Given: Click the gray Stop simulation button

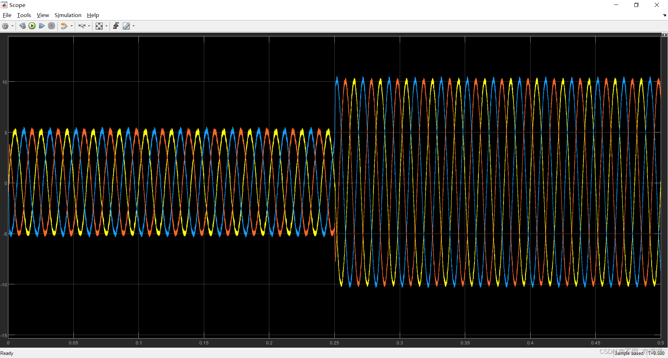Looking at the screenshot, I should (x=51, y=26).
